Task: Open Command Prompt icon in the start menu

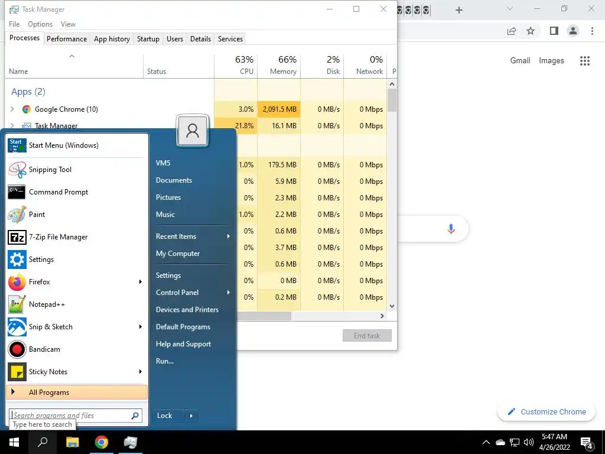Action: tap(17, 192)
